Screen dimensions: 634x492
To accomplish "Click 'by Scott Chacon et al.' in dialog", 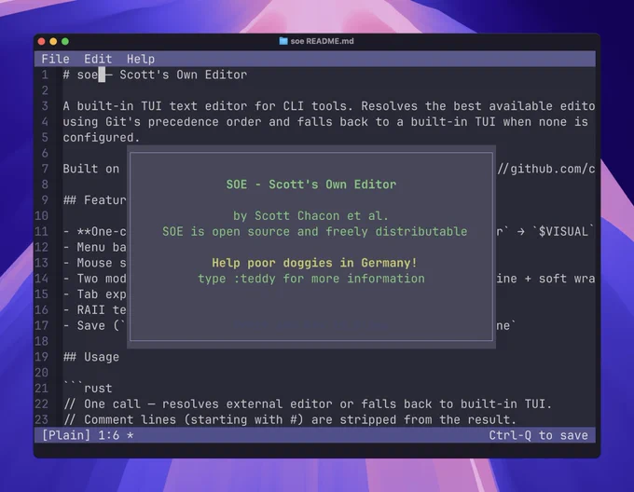I will pos(310,215).
